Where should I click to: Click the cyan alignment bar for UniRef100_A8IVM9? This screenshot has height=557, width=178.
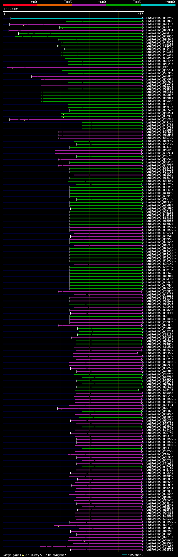(76, 18)
